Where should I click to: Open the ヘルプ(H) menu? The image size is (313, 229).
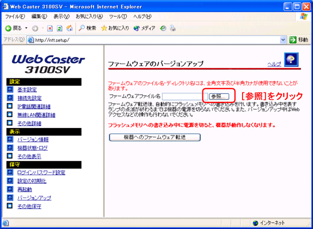[142, 16]
